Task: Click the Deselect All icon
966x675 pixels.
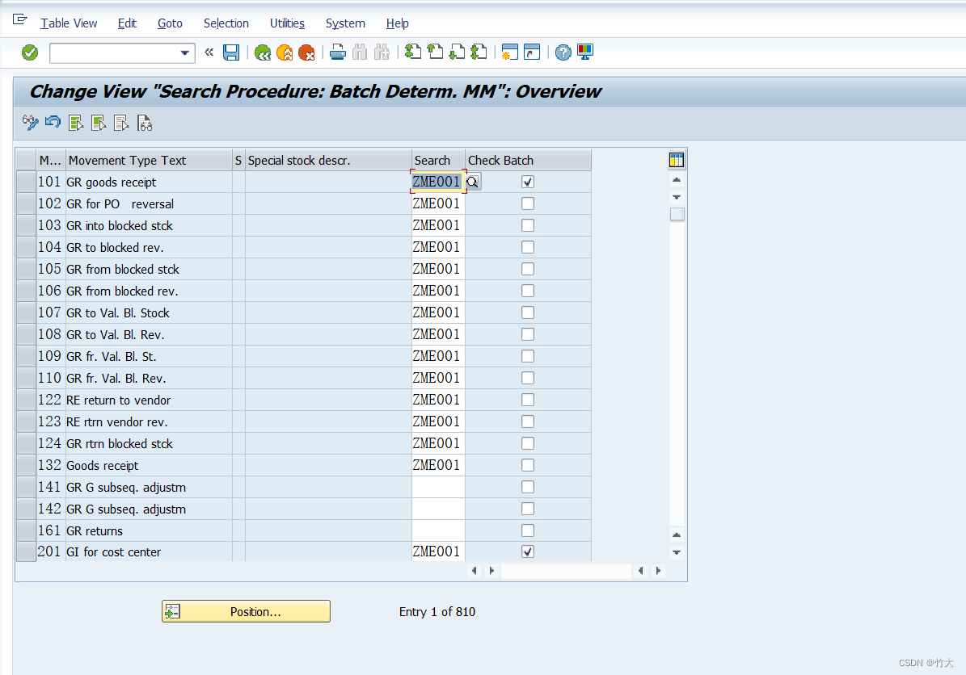Action: pos(121,123)
